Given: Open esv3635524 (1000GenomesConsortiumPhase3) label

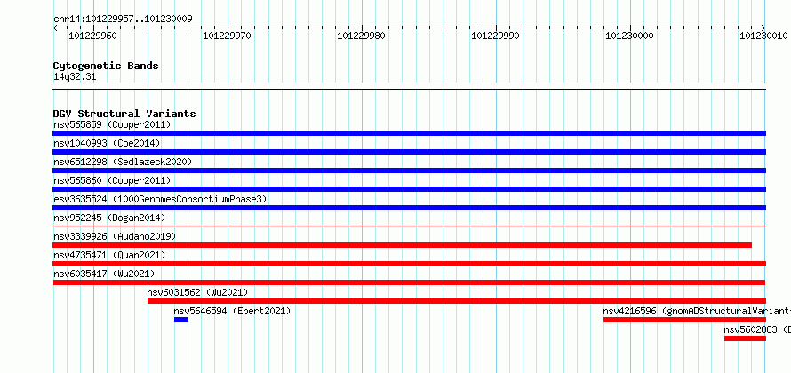Looking at the screenshot, I should coord(160,199).
